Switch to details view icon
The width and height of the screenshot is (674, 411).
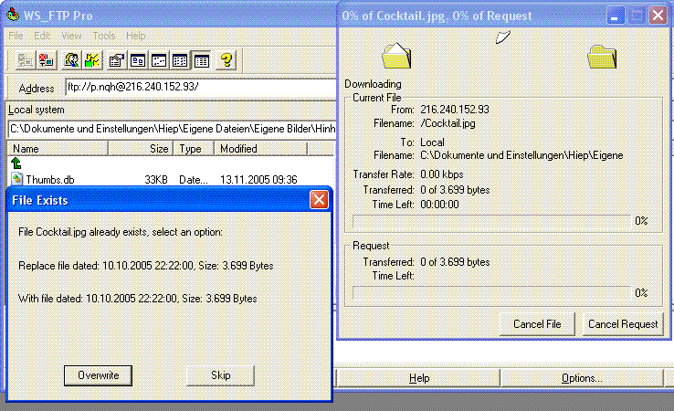(202, 60)
